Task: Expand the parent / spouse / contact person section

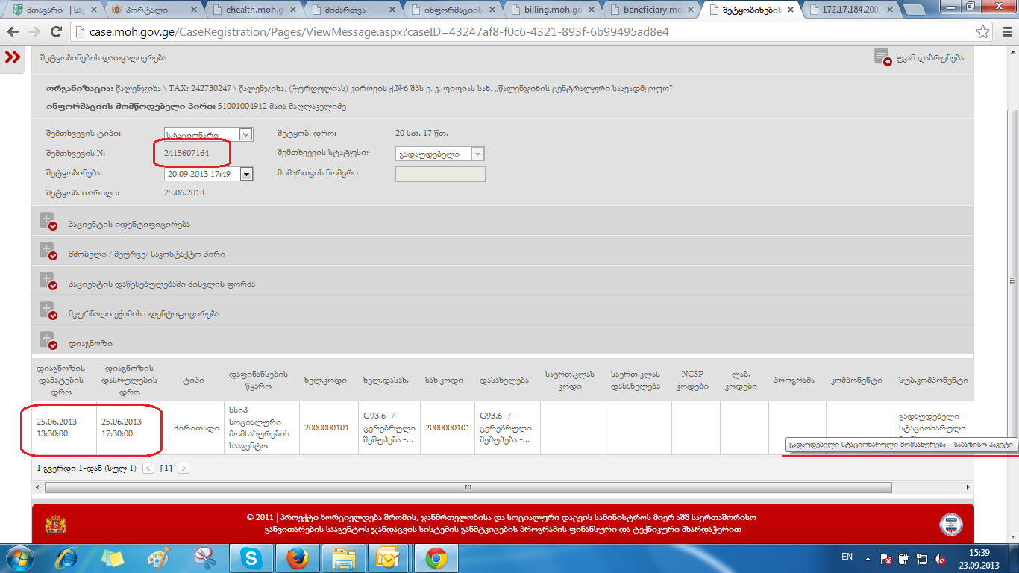Action: pyautogui.click(x=48, y=254)
